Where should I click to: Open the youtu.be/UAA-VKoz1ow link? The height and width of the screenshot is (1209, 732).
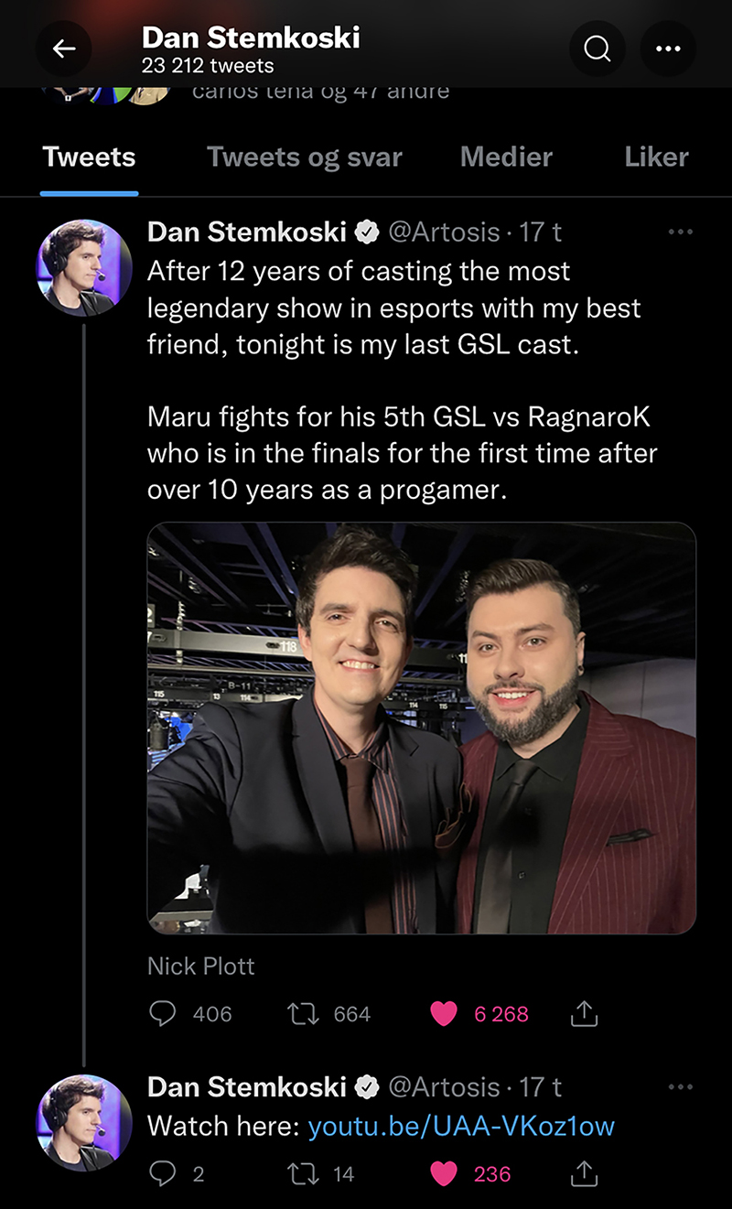461,1126
